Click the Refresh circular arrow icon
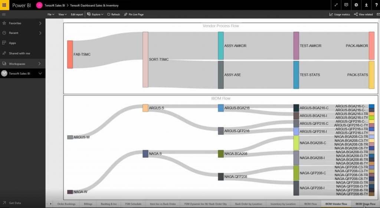The width and height of the screenshot is (380, 208). [x=109, y=14]
